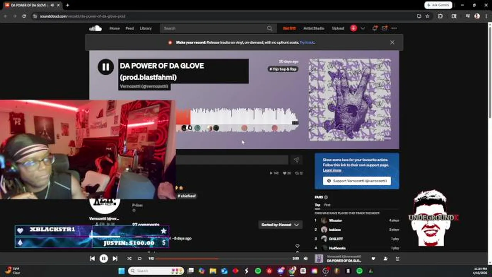Open the taskbar weather widget
This screenshot has height=277, width=492.
[12, 271]
